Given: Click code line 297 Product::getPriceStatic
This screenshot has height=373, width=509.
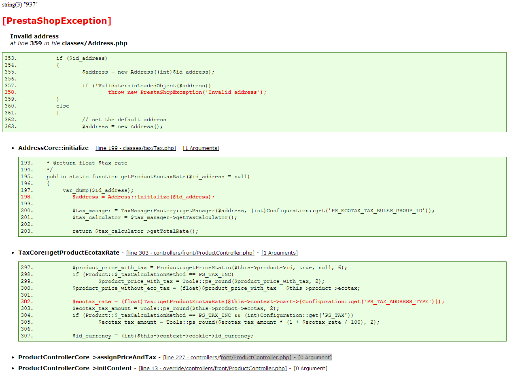Looking at the screenshot, I should (x=210, y=268).
